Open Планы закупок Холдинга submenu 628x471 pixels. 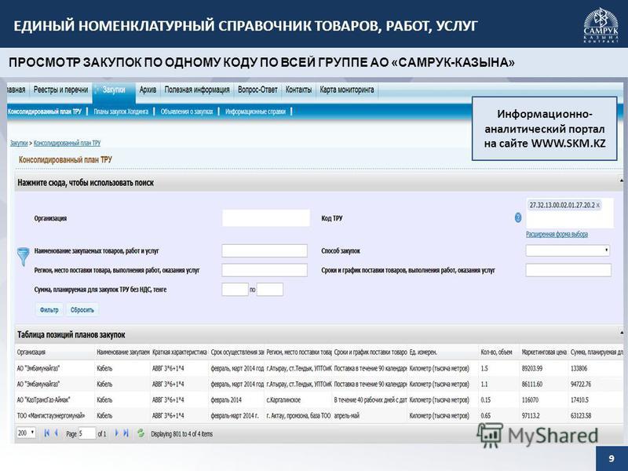click(x=121, y=111)
